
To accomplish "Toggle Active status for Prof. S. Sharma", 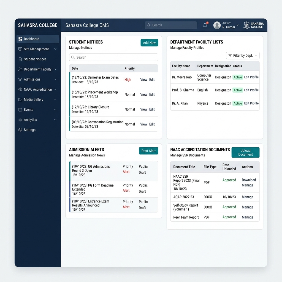I will (238, 90).
